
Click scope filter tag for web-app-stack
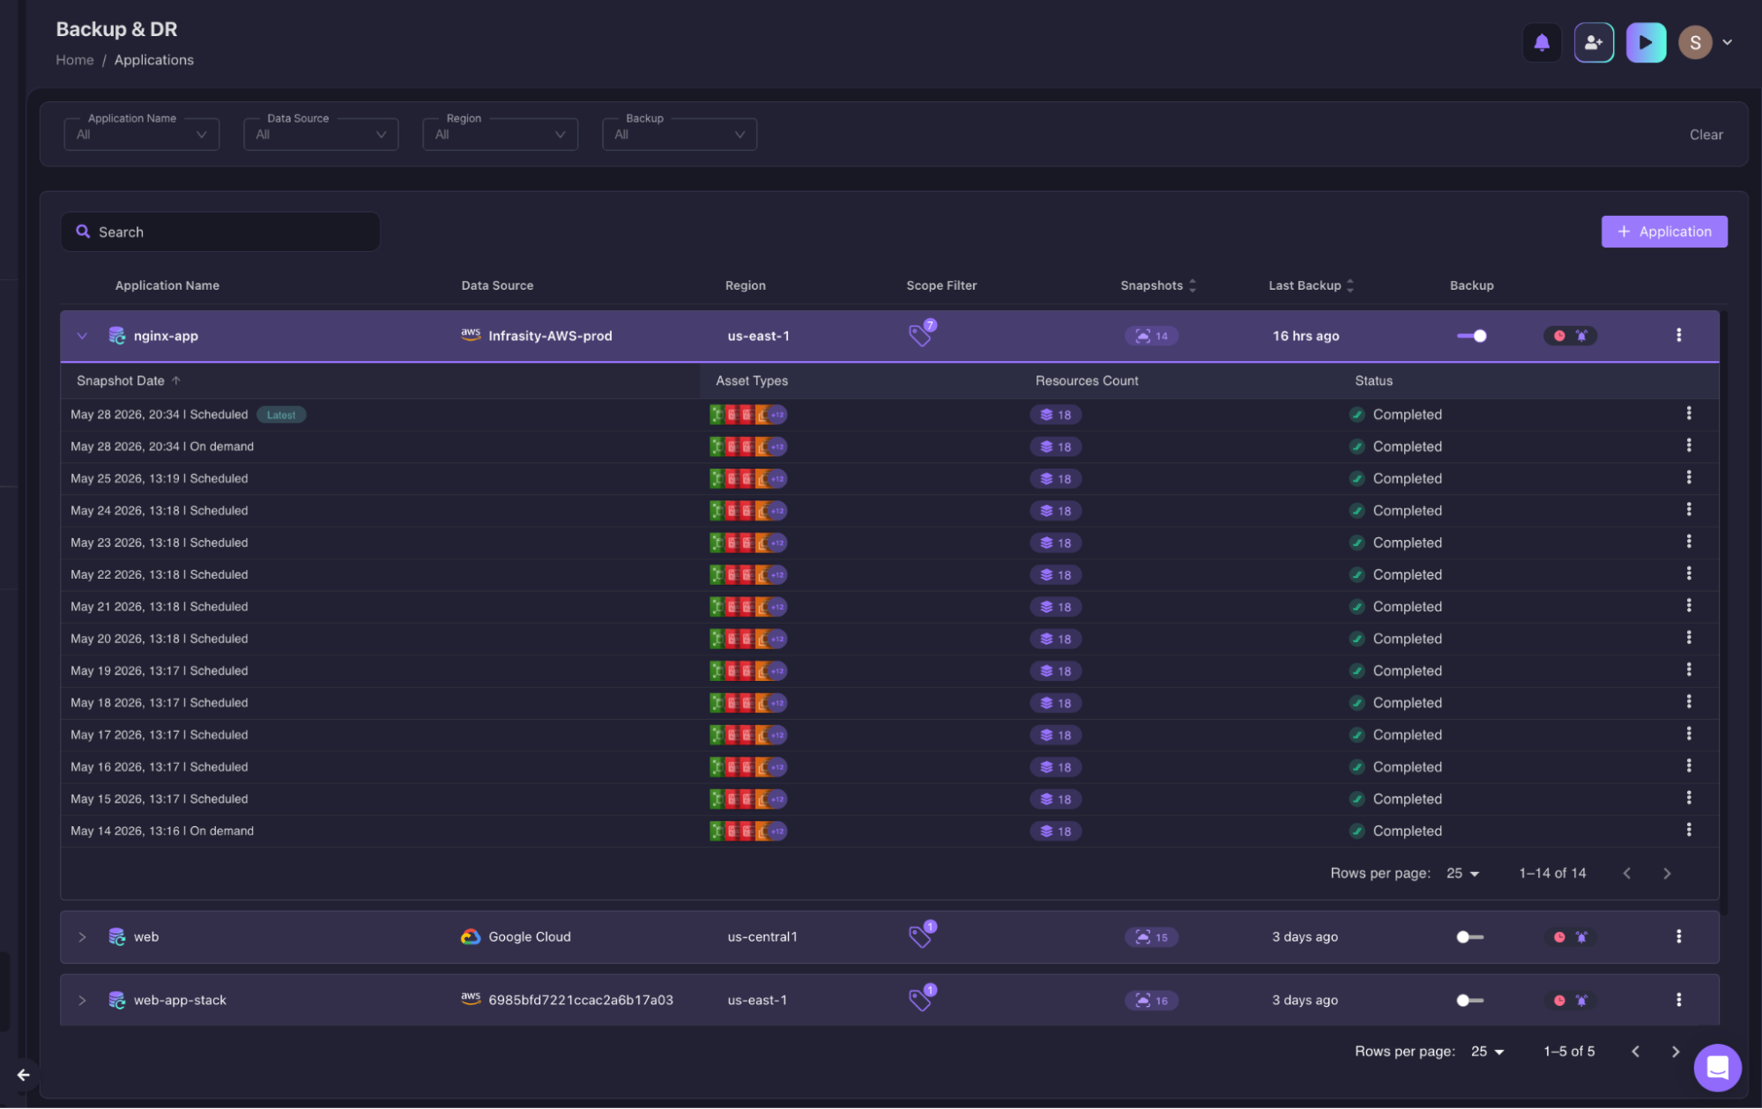921,998
